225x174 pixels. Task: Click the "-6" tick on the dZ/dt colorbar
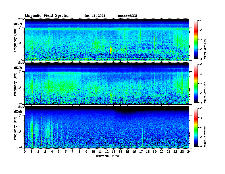tap(201, 146)
